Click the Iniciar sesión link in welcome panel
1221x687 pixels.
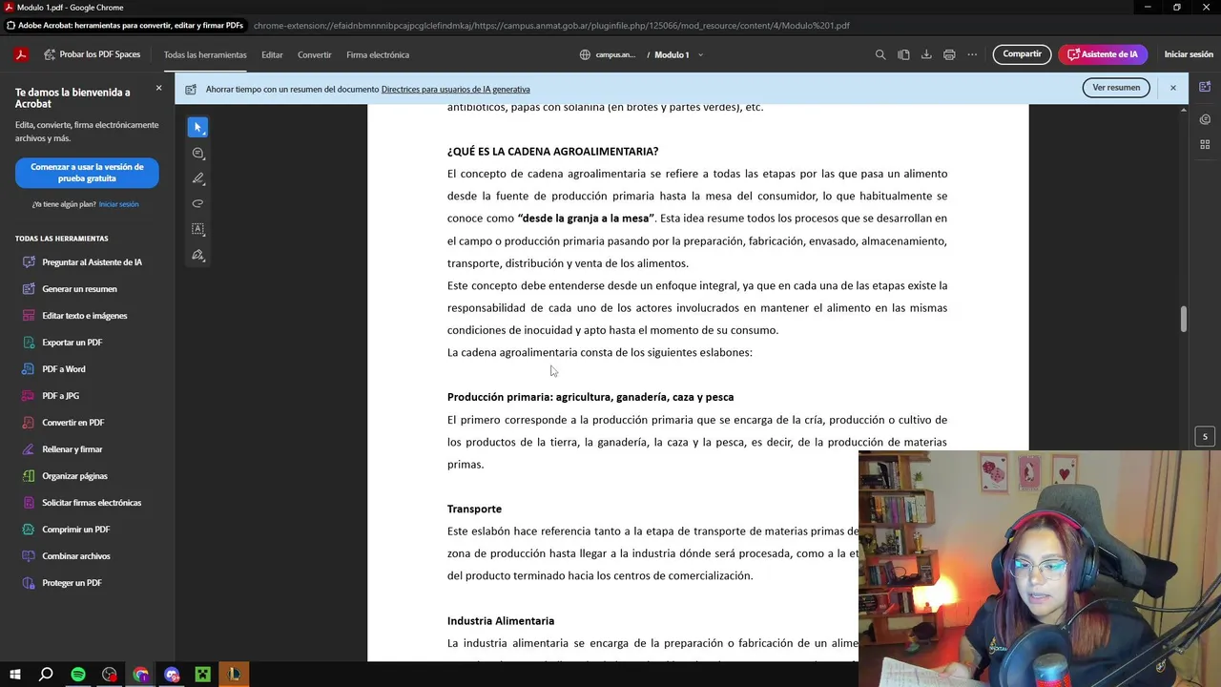tap(119, 204)
